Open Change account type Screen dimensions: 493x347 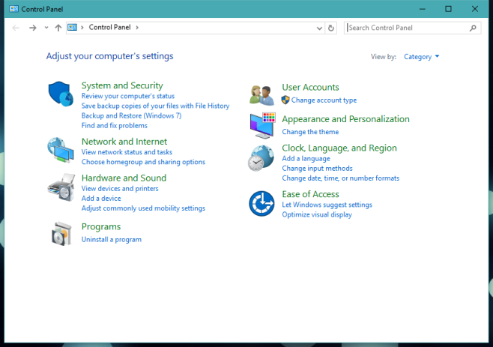point(324,100)
